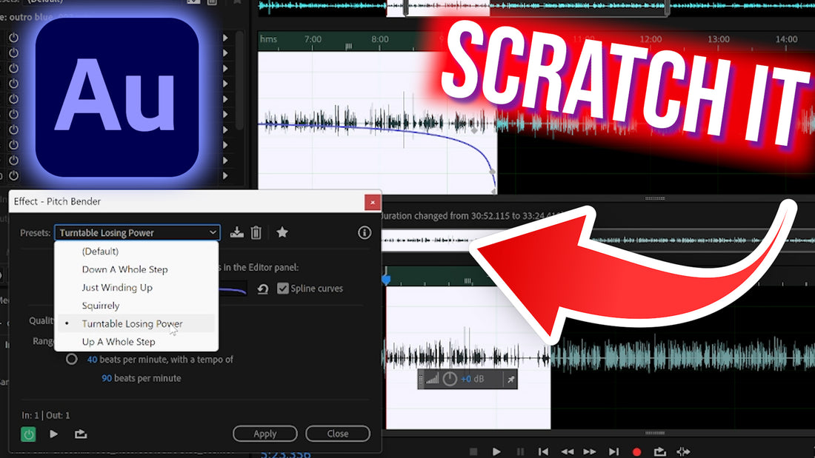Viewport: 815px width, 458px height.
Task: Uncheck the Spline curves checkbox
Action: point(283,289)
